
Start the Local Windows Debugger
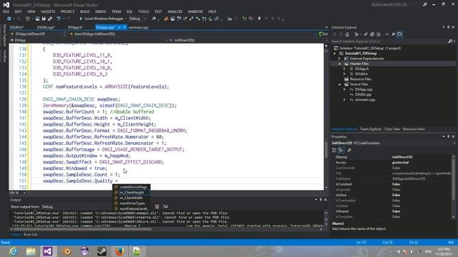click(x=102, y=19)
